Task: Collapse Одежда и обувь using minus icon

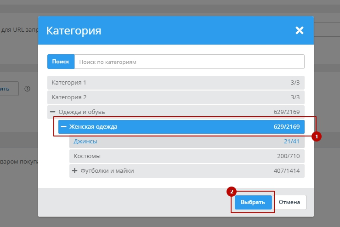Action: 53,112
